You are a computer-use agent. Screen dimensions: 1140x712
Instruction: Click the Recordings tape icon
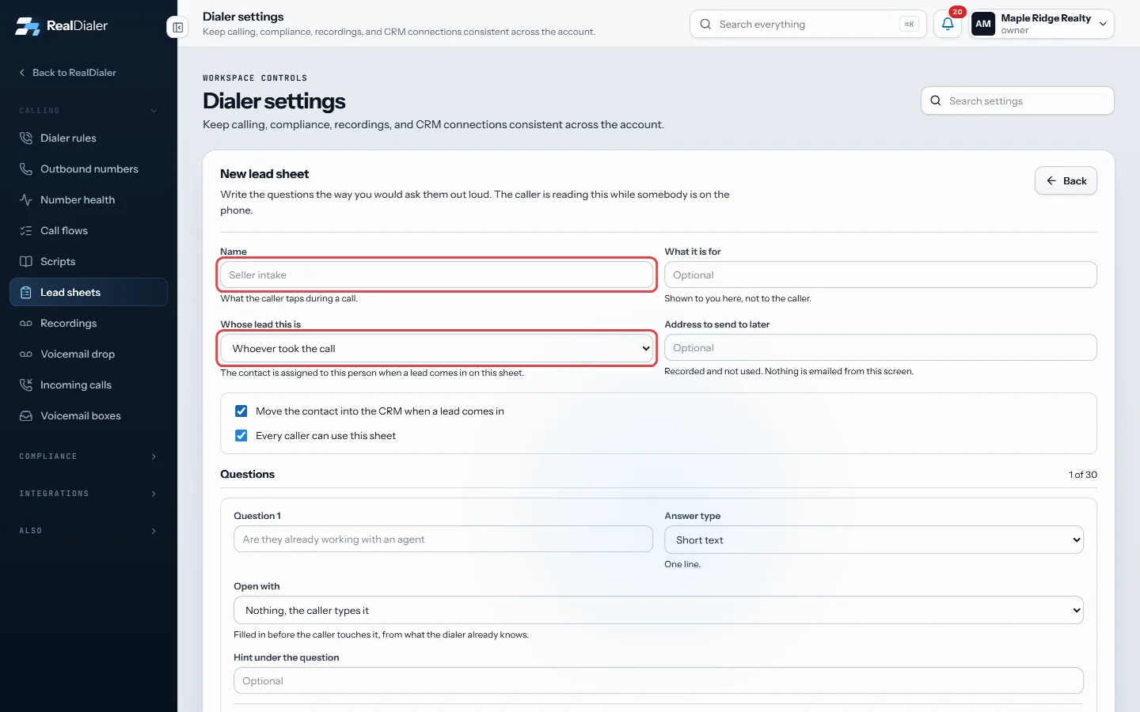pos(26,323)
